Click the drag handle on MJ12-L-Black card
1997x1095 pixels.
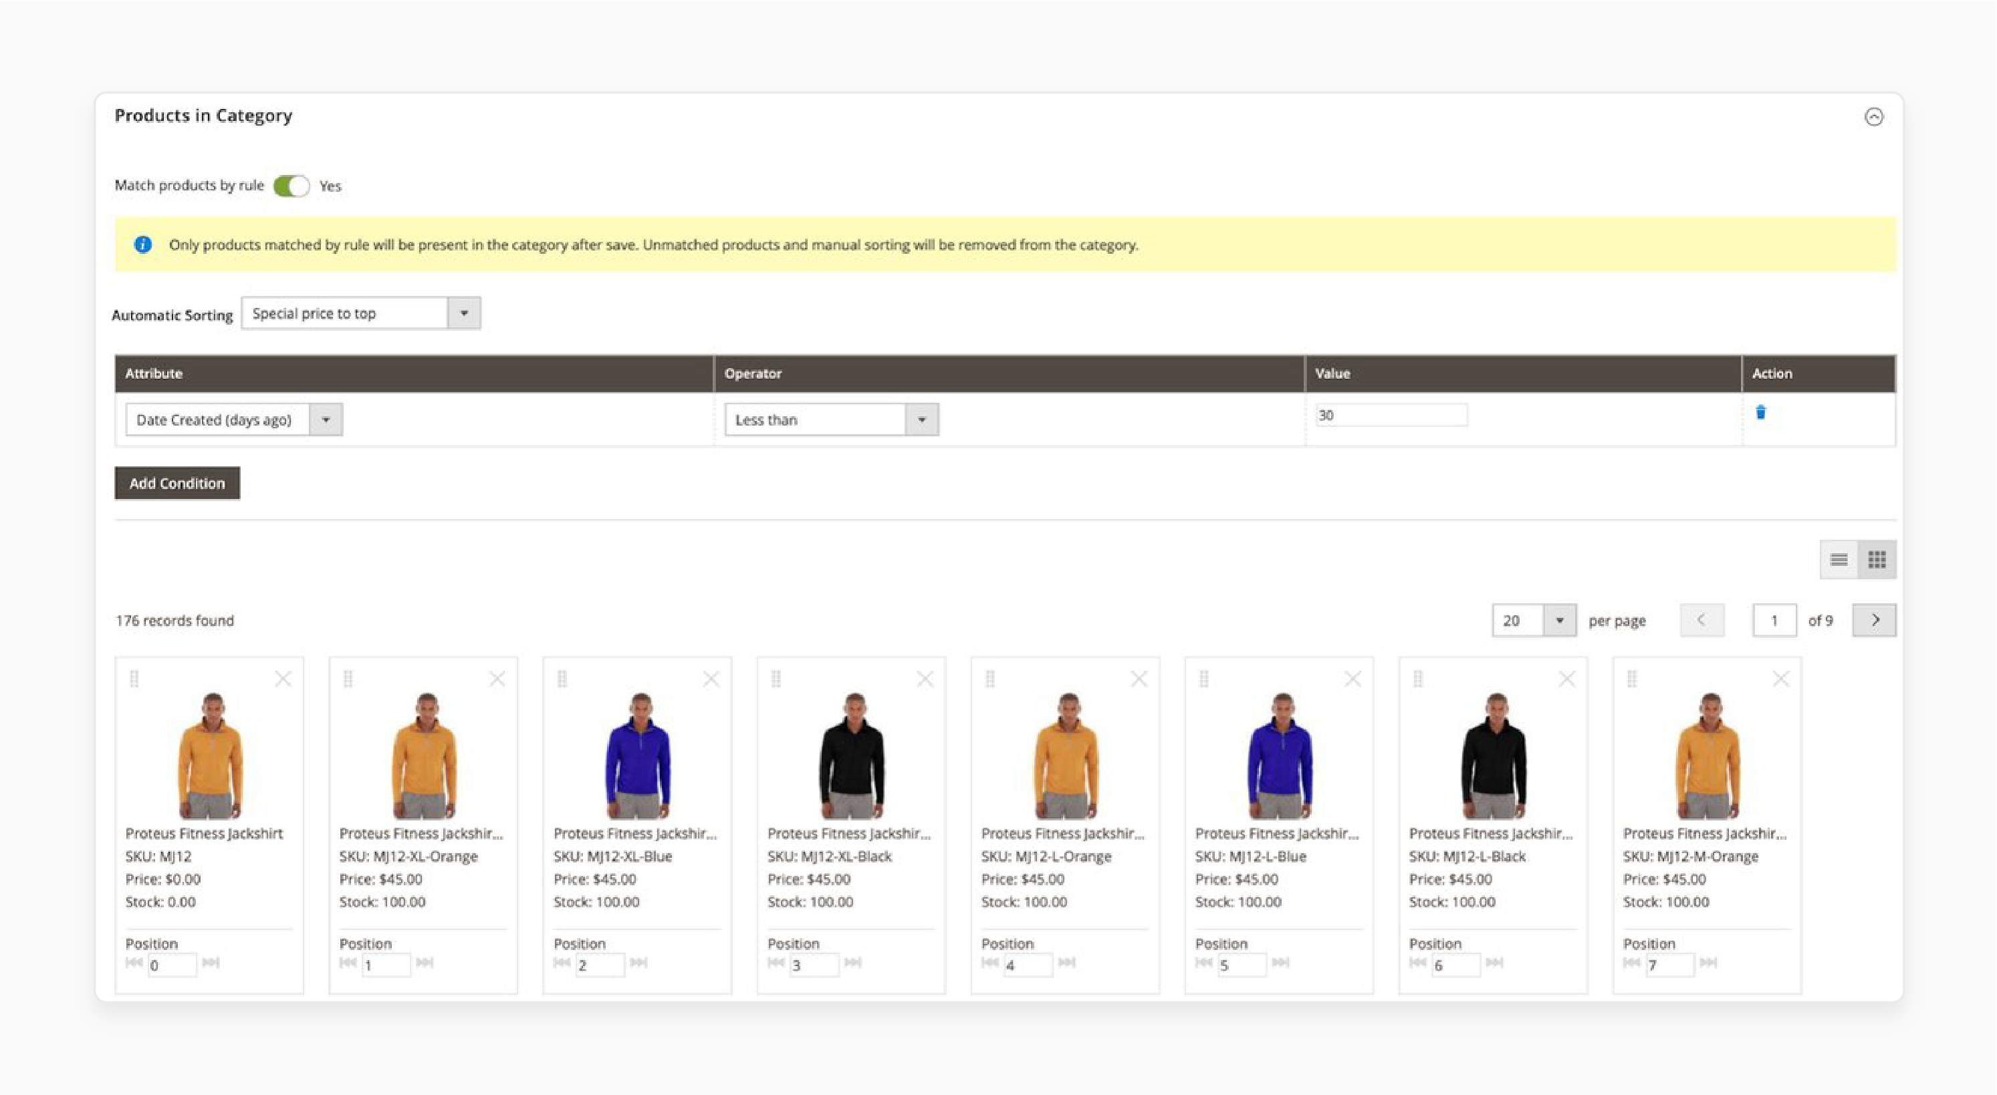coord(1418,679)
